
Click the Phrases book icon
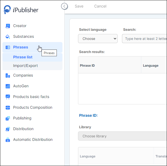click(8, 47)
